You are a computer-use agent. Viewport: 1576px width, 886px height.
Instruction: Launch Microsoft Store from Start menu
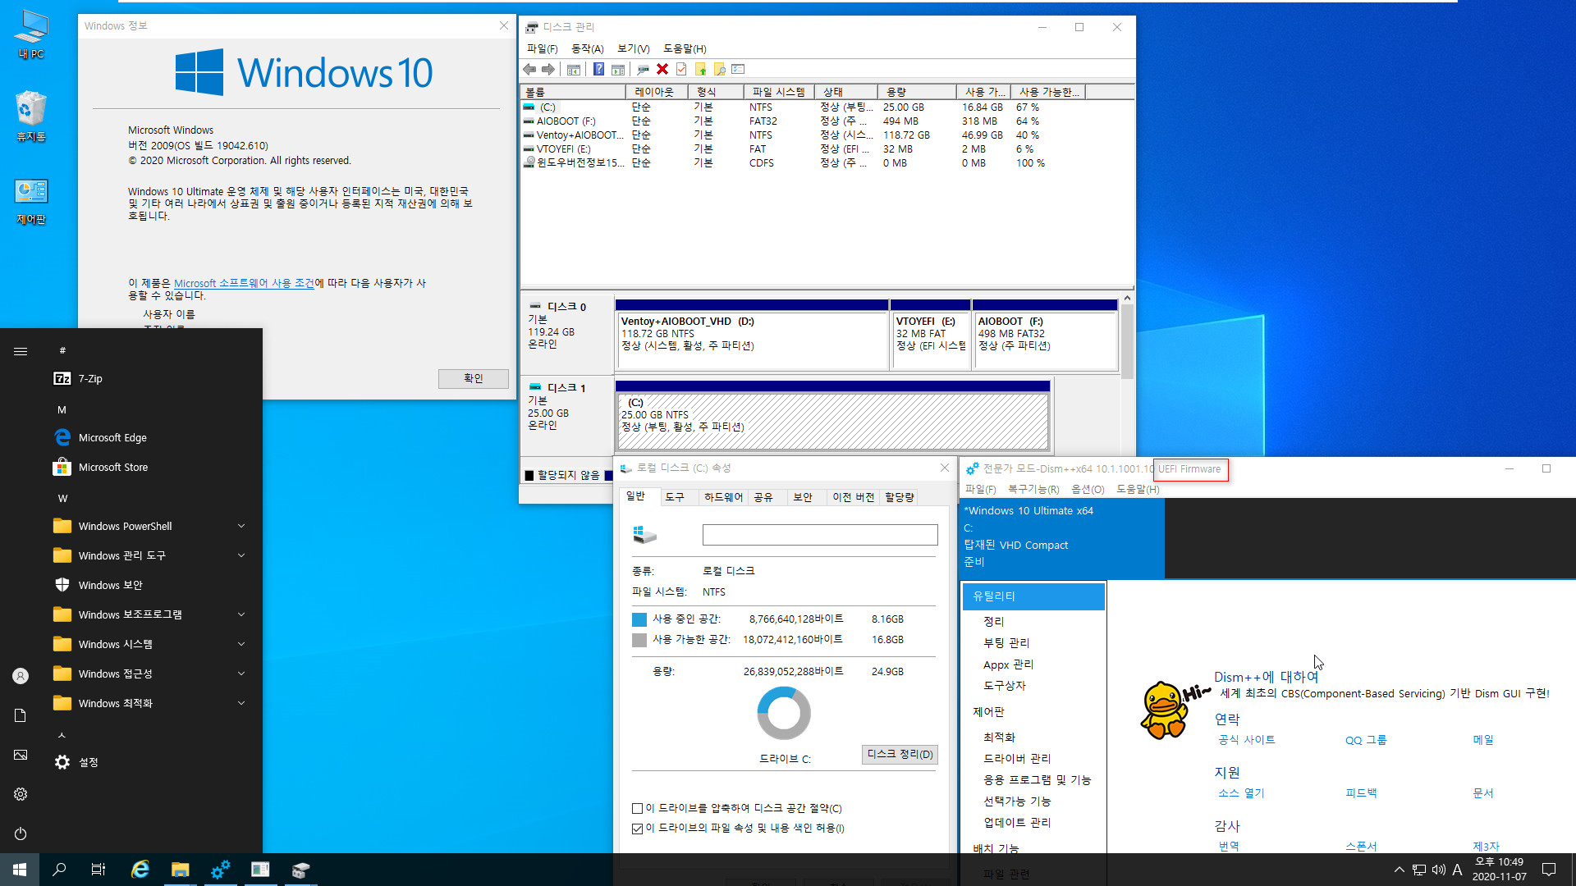tap(100, 468)
